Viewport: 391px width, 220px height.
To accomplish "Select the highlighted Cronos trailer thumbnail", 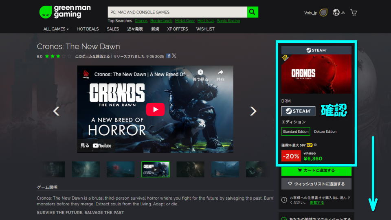I will (155, 169).
